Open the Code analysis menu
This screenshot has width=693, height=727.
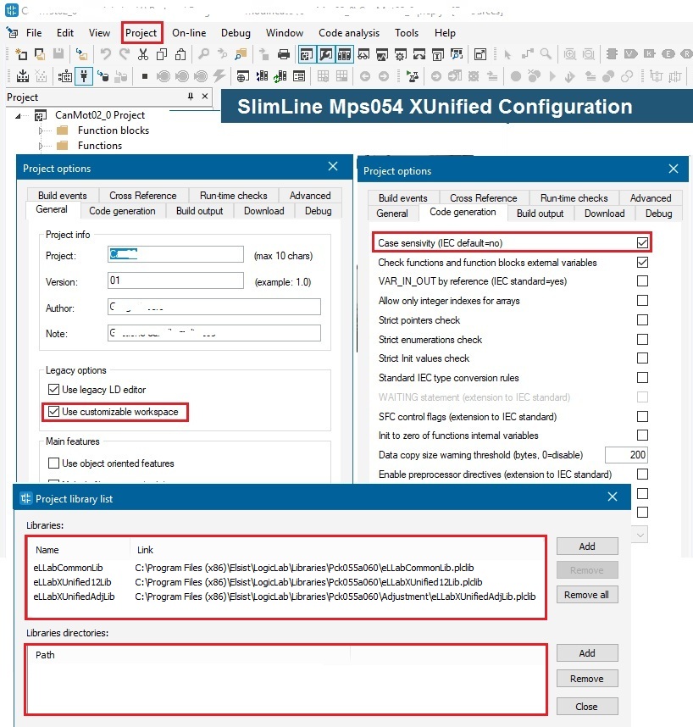pyautogui.click(x=349, y=33)
